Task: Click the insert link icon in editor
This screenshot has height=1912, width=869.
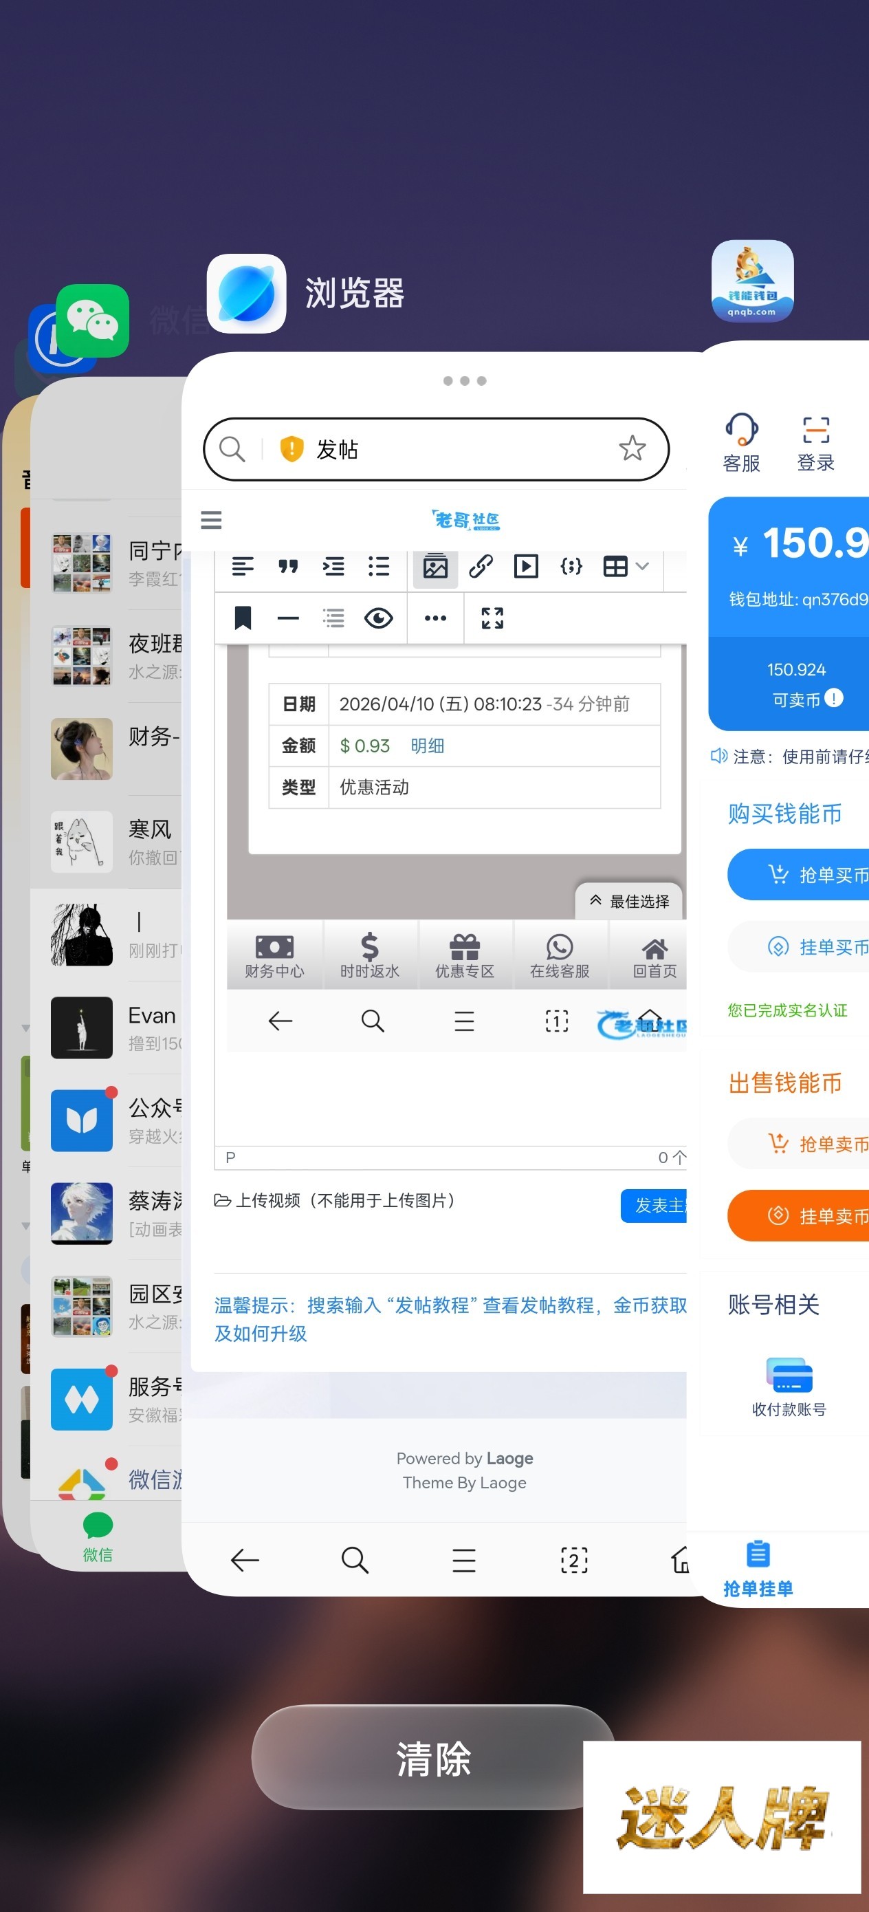Action: tap(481, 567)
